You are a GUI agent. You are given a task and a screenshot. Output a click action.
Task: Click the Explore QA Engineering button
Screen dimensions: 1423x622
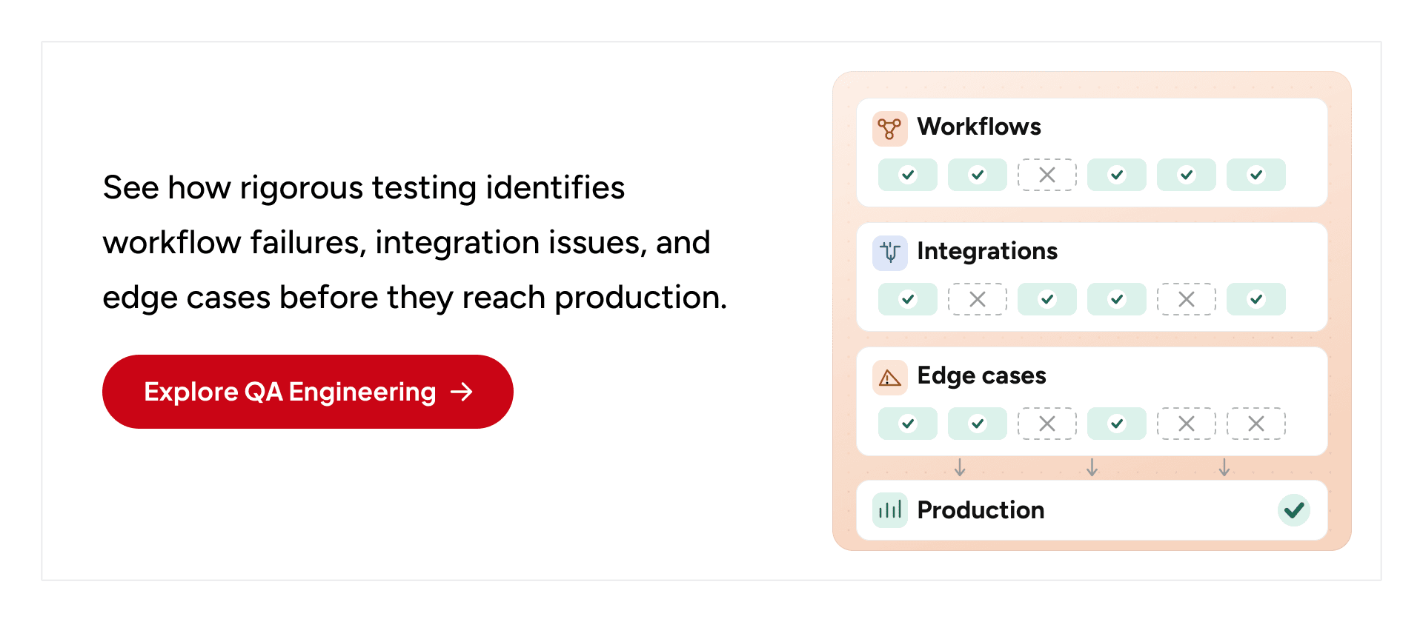[x=308, y=392]
